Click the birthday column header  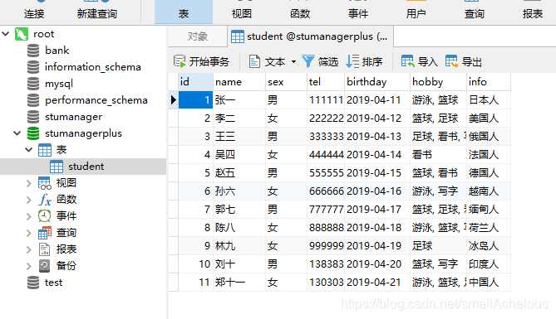coord(377,82)
